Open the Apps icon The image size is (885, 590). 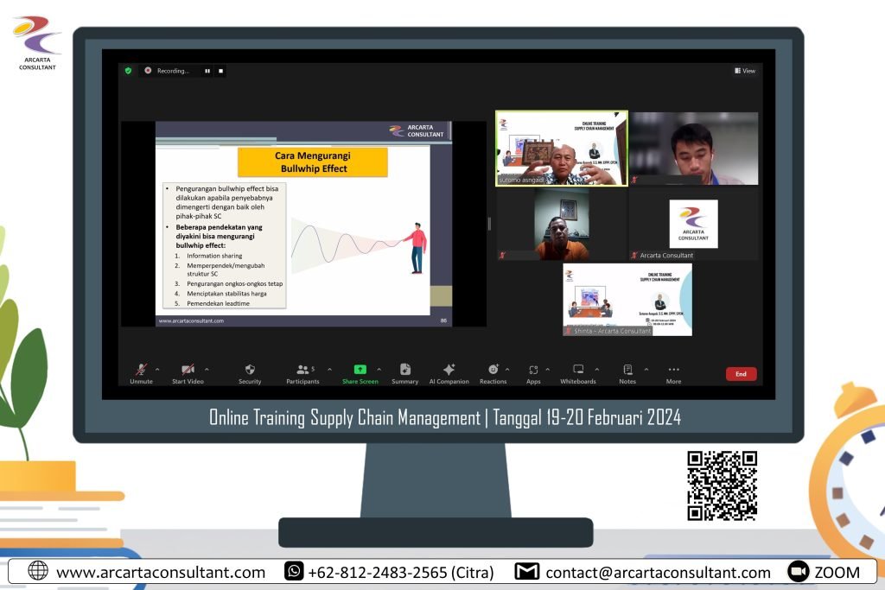click(x=533, y=370)
